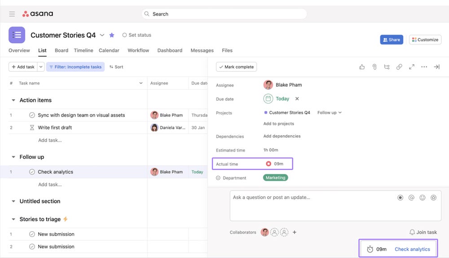Mark 'Check analytics' task complete checkbox
The height and width of the screenshot is (258, 449).
(32, 172)
